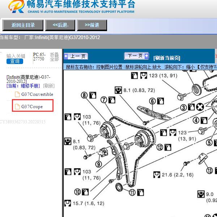217x217 pixels.
Task: Click the [刷新] link in sidebar
Action: [49, 86]
